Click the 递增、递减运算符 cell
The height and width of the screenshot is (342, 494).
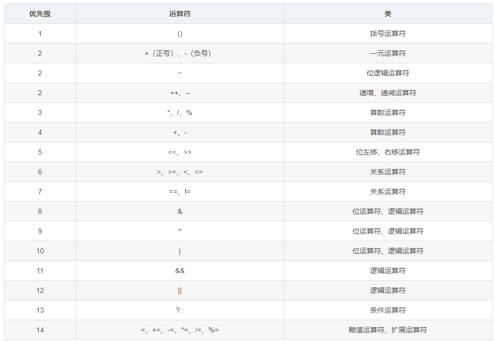[x=387, y=93]
